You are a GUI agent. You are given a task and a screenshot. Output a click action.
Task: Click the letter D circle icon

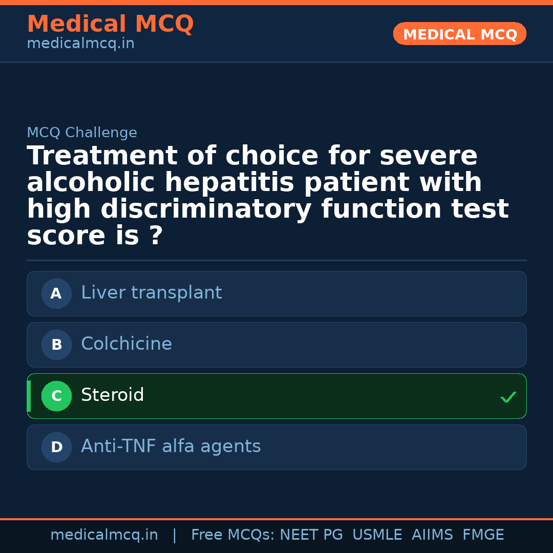56,447
